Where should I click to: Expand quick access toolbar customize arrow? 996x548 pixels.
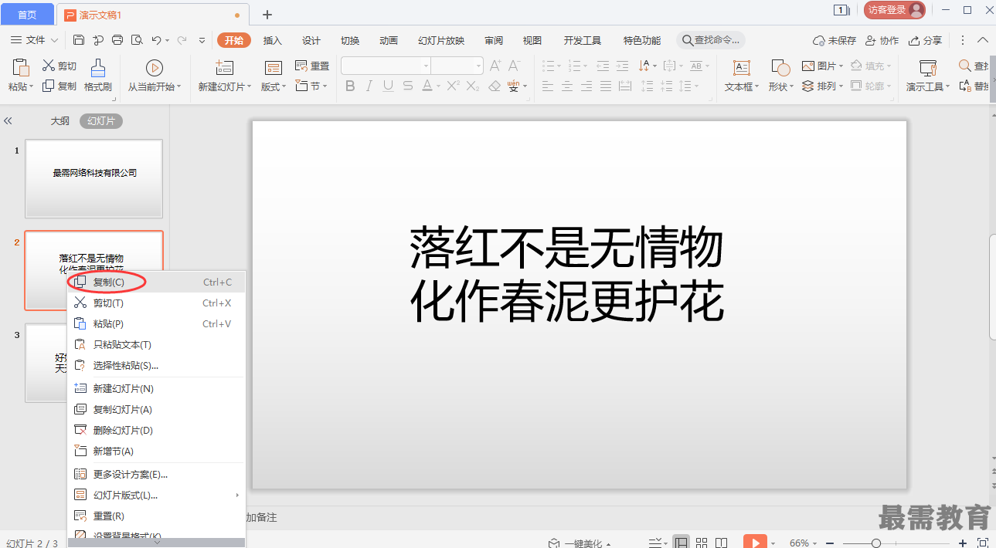click(202, 40)
